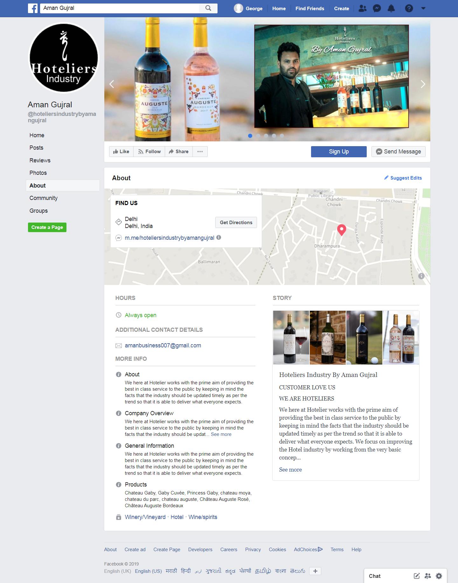Viewport: 458px width, 583px height.
Task: Click the search magnifier icon
Action: pyautogui.click(x=208, y=8)
